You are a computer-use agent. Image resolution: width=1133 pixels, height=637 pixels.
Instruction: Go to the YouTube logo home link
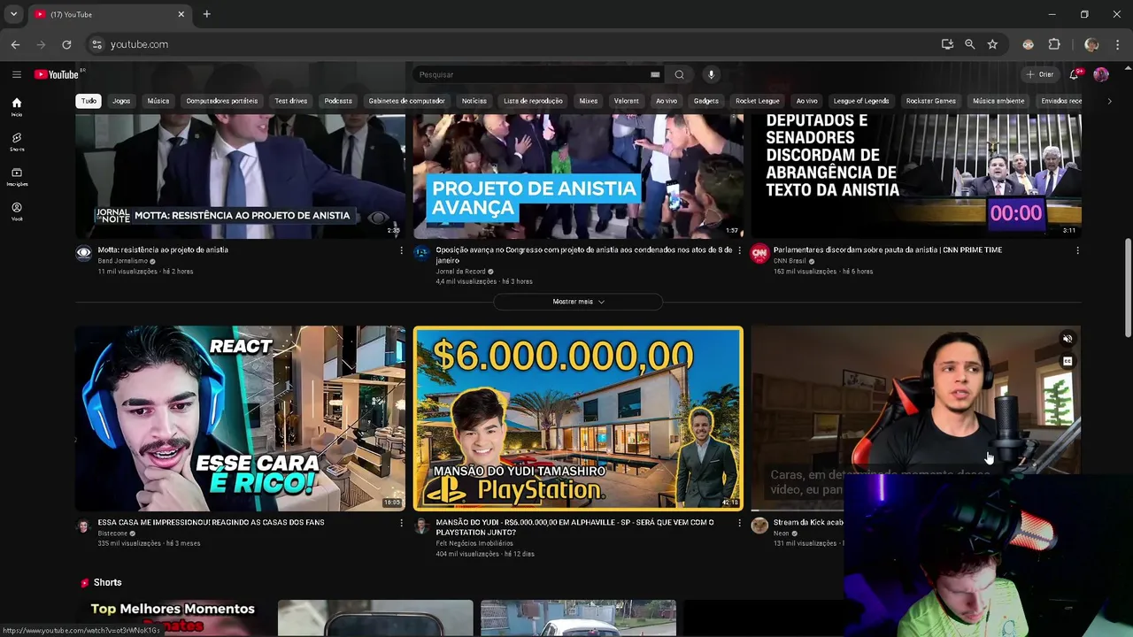click(57, 74)
